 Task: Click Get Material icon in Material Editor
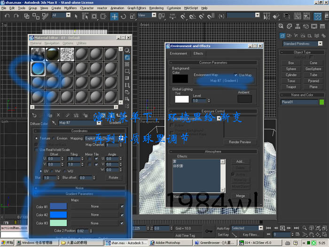(x=34, y=115)
